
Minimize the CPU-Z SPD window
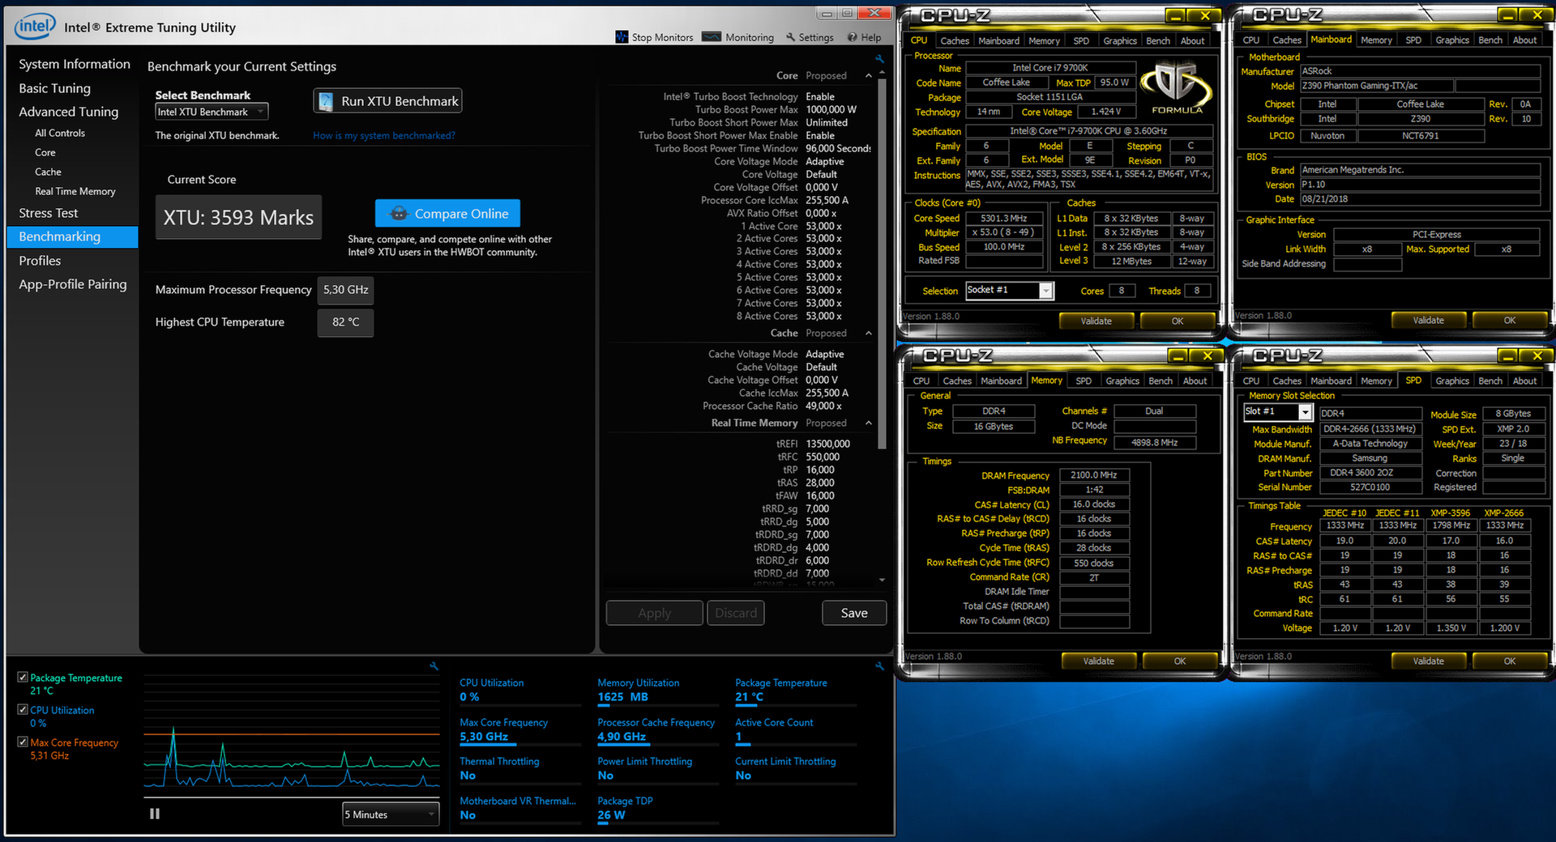click(1508, 355)
